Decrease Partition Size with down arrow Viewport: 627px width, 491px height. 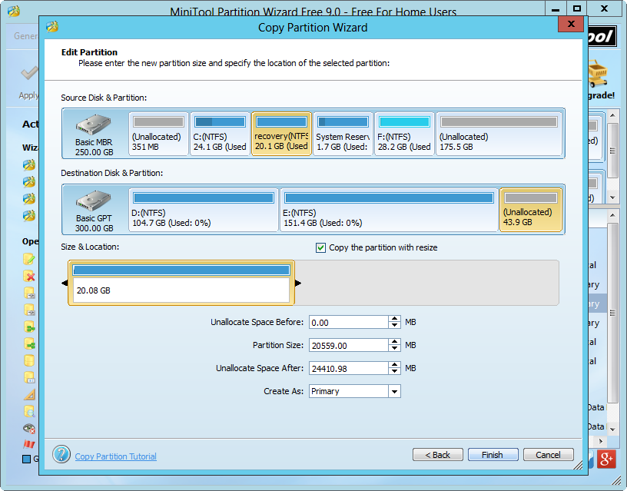(395, 348)
